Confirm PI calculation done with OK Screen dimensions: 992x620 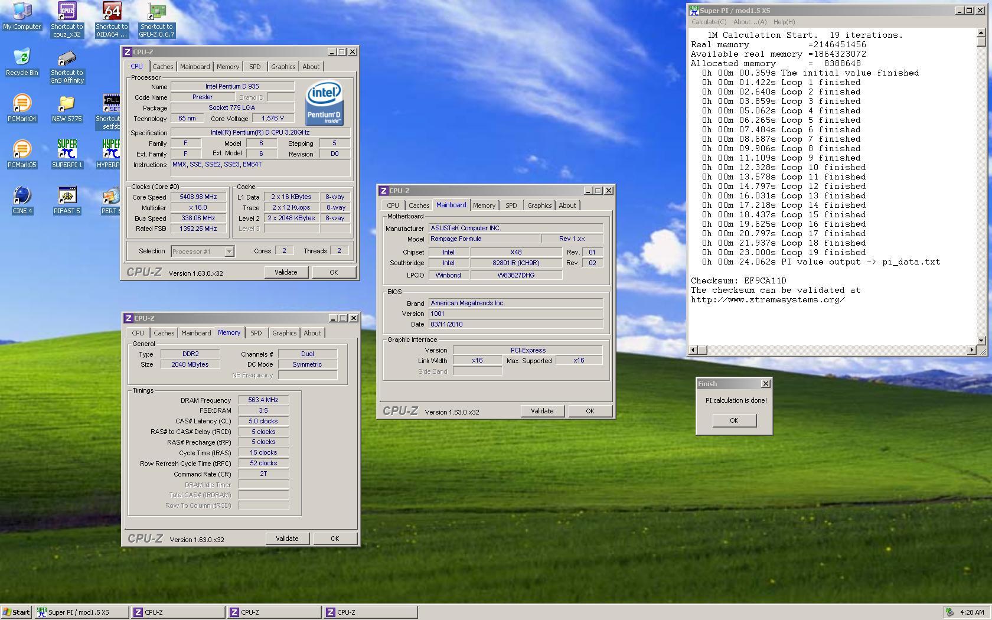pos(734,420)
